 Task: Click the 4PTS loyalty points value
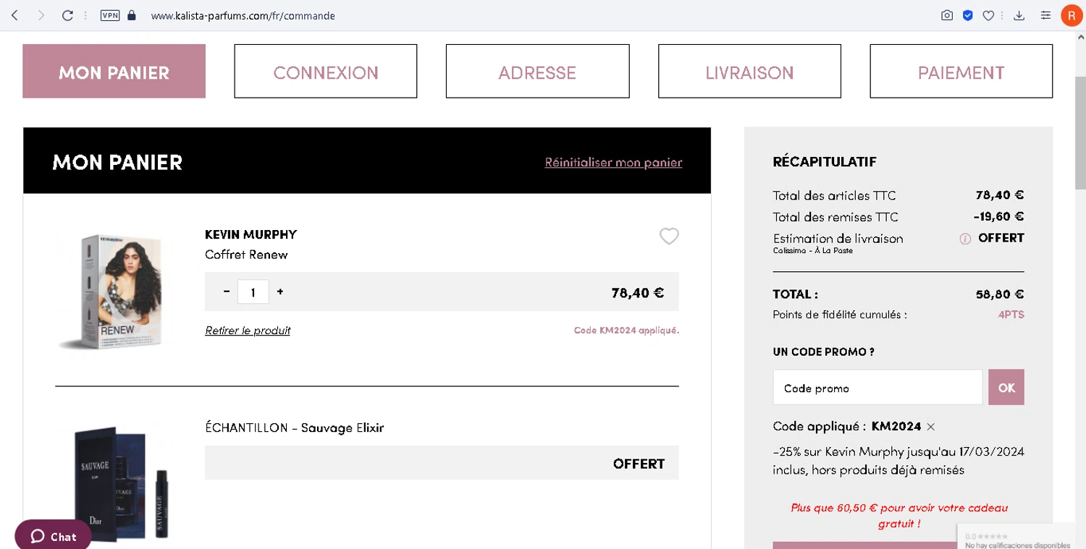[1011, 315]
